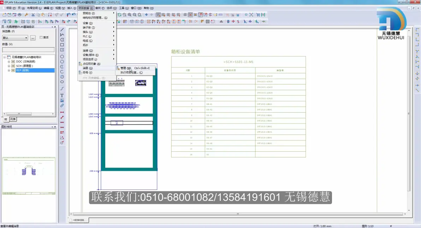Open the PLC (L) submenu
Image resolution: width=421 pixels, height=228 pixels.
click(x=97, y=36)
